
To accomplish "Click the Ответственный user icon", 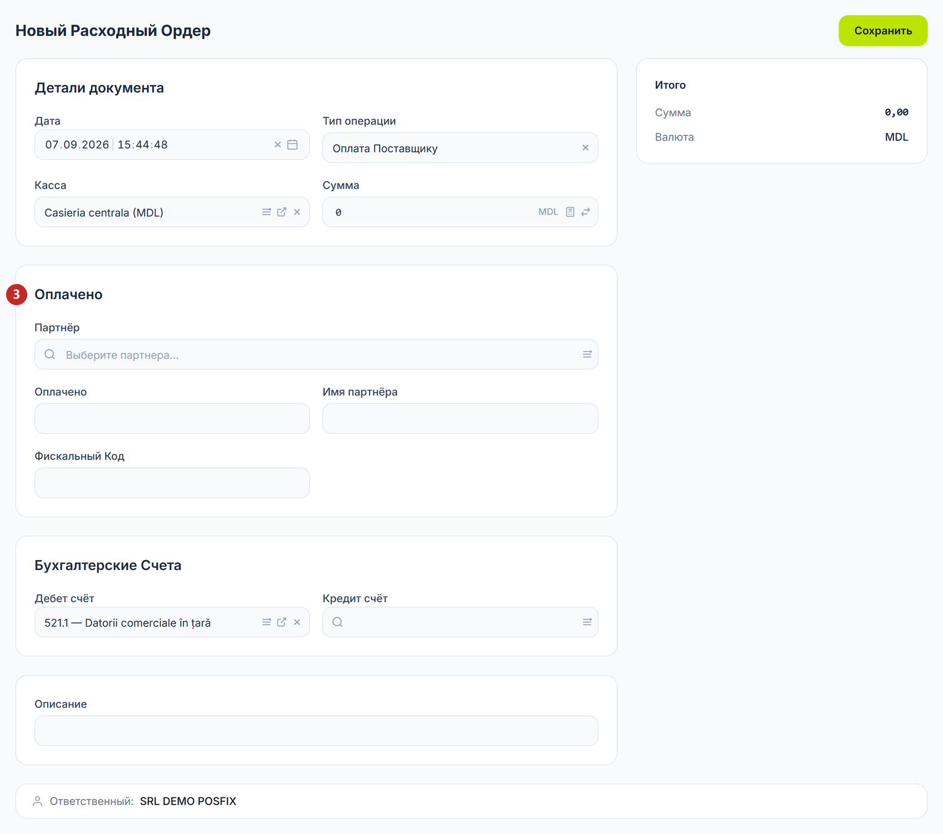I will (38, 801).
